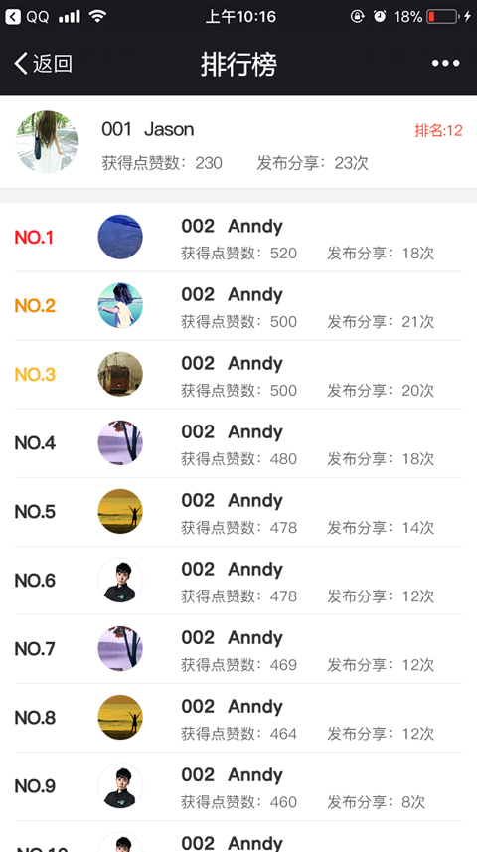
Task: Open NO.8 entry with 464 likes
Action: [x=238, y=718]
